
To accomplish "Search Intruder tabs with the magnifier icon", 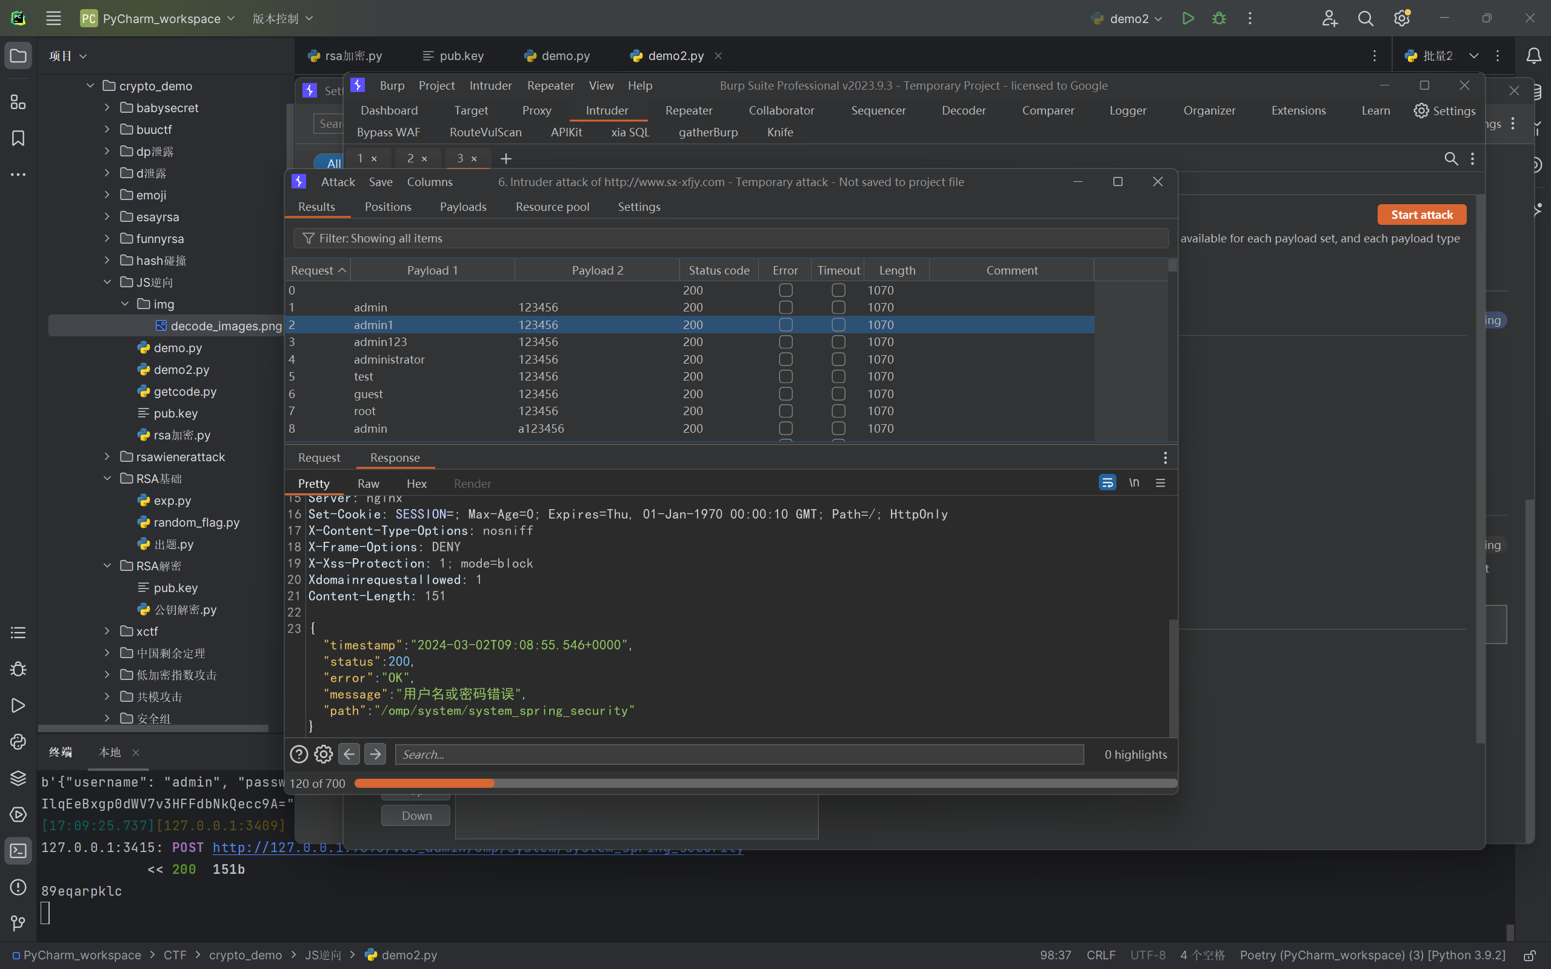I will (1451, 158).
